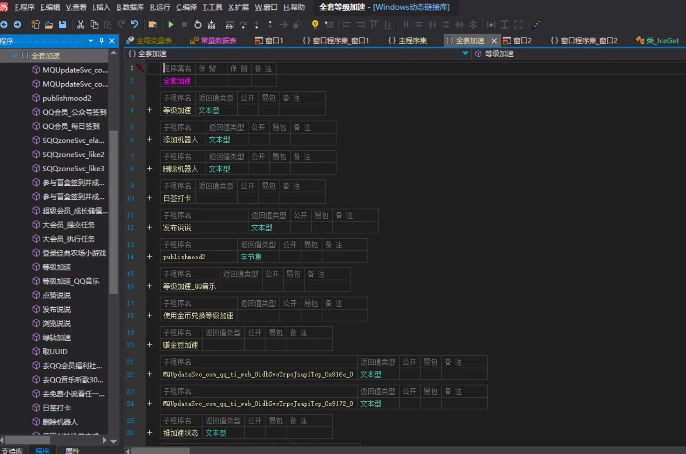Click the Save floppy disk icon
This screenshot has width=686, height=454.
(x=63, y=25)
